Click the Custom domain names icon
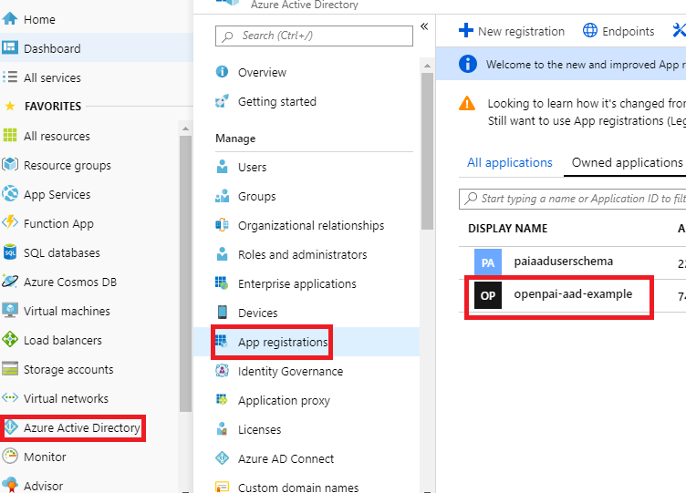 point(222,487)
